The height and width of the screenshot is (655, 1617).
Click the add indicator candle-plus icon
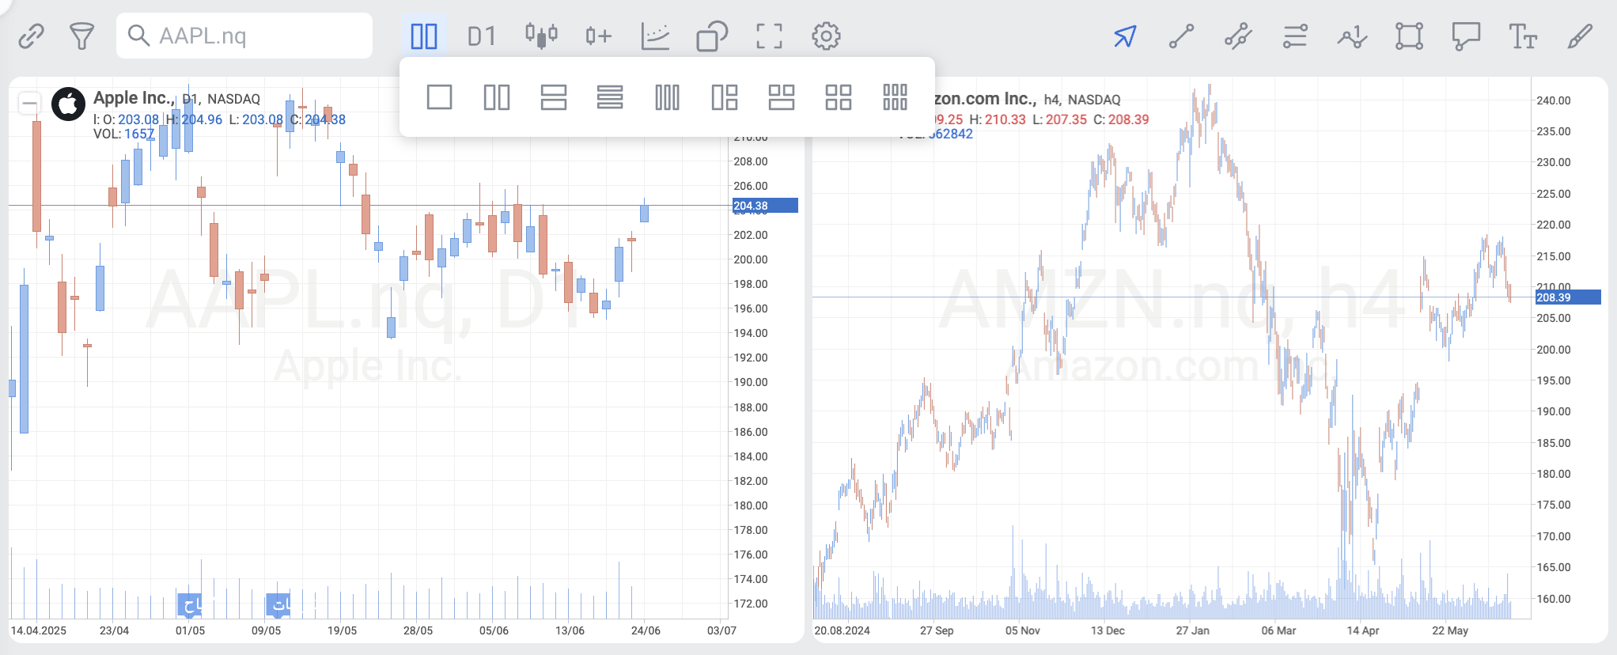(x=598, y=36)
